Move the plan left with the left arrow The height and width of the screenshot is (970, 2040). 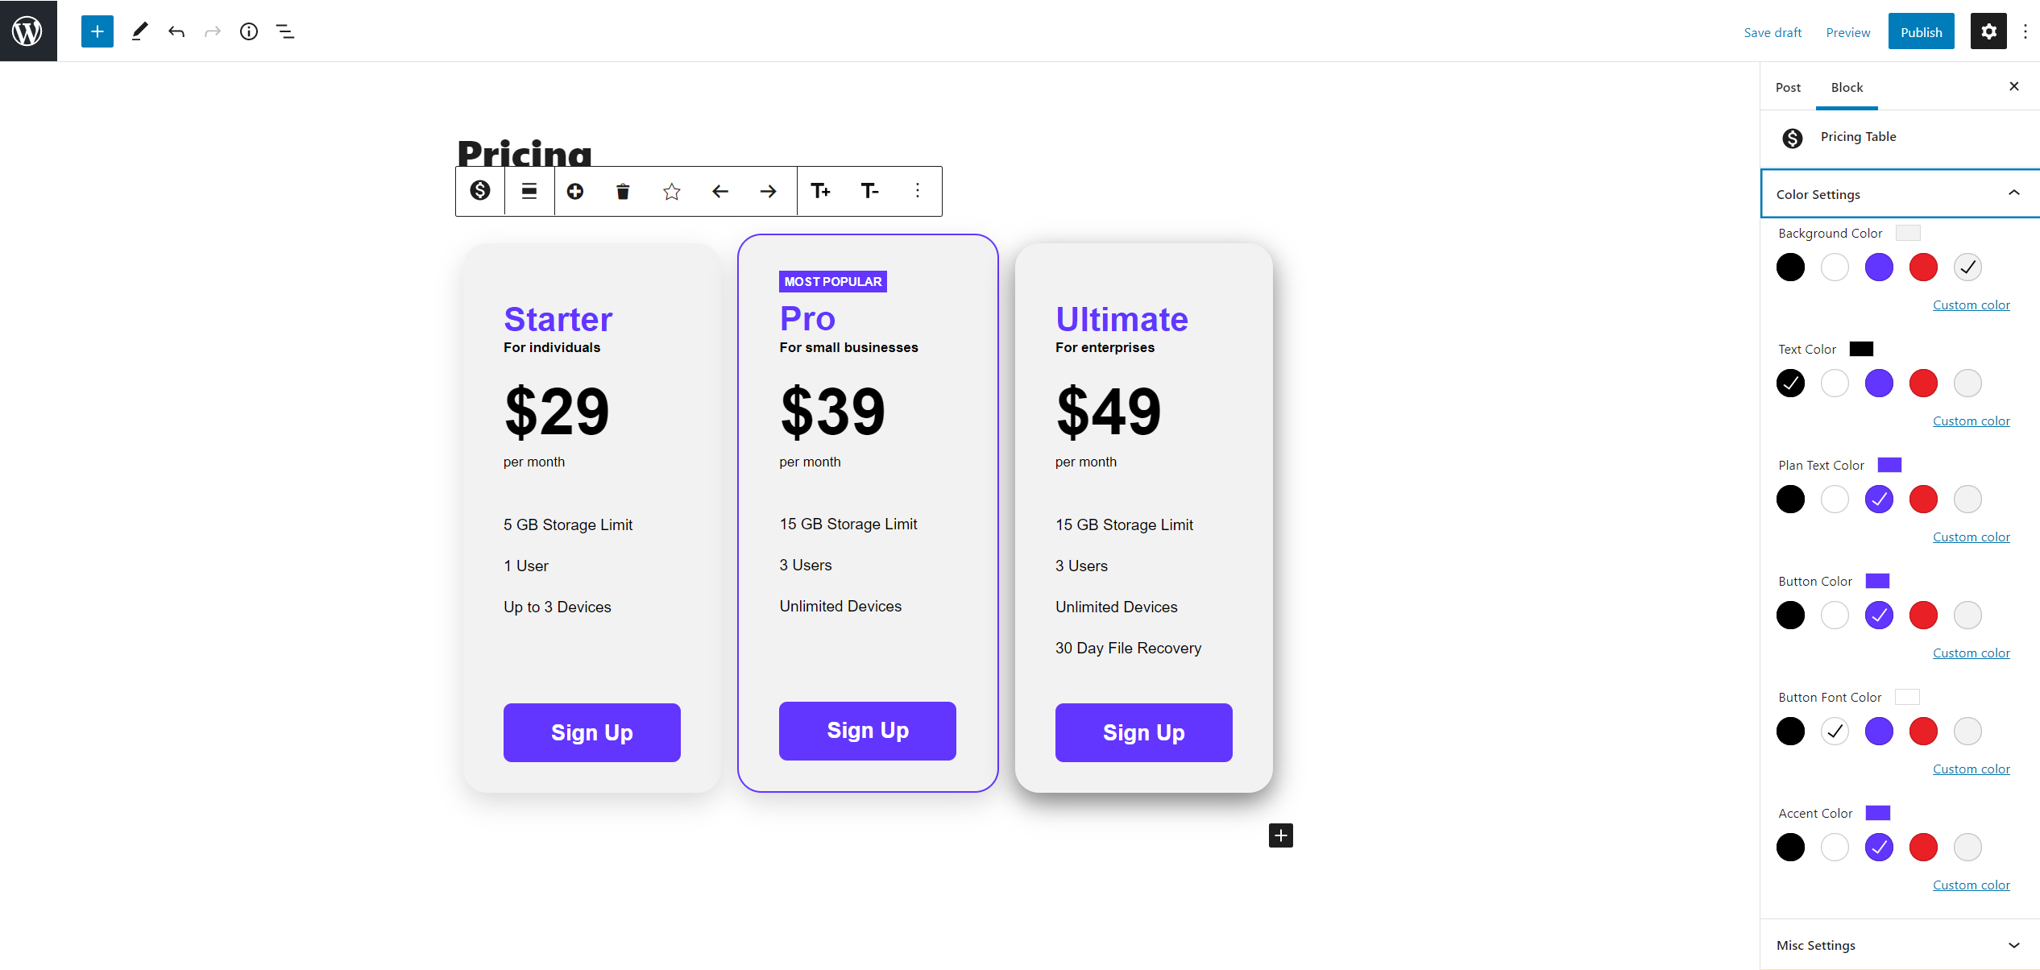coord(720,191)
